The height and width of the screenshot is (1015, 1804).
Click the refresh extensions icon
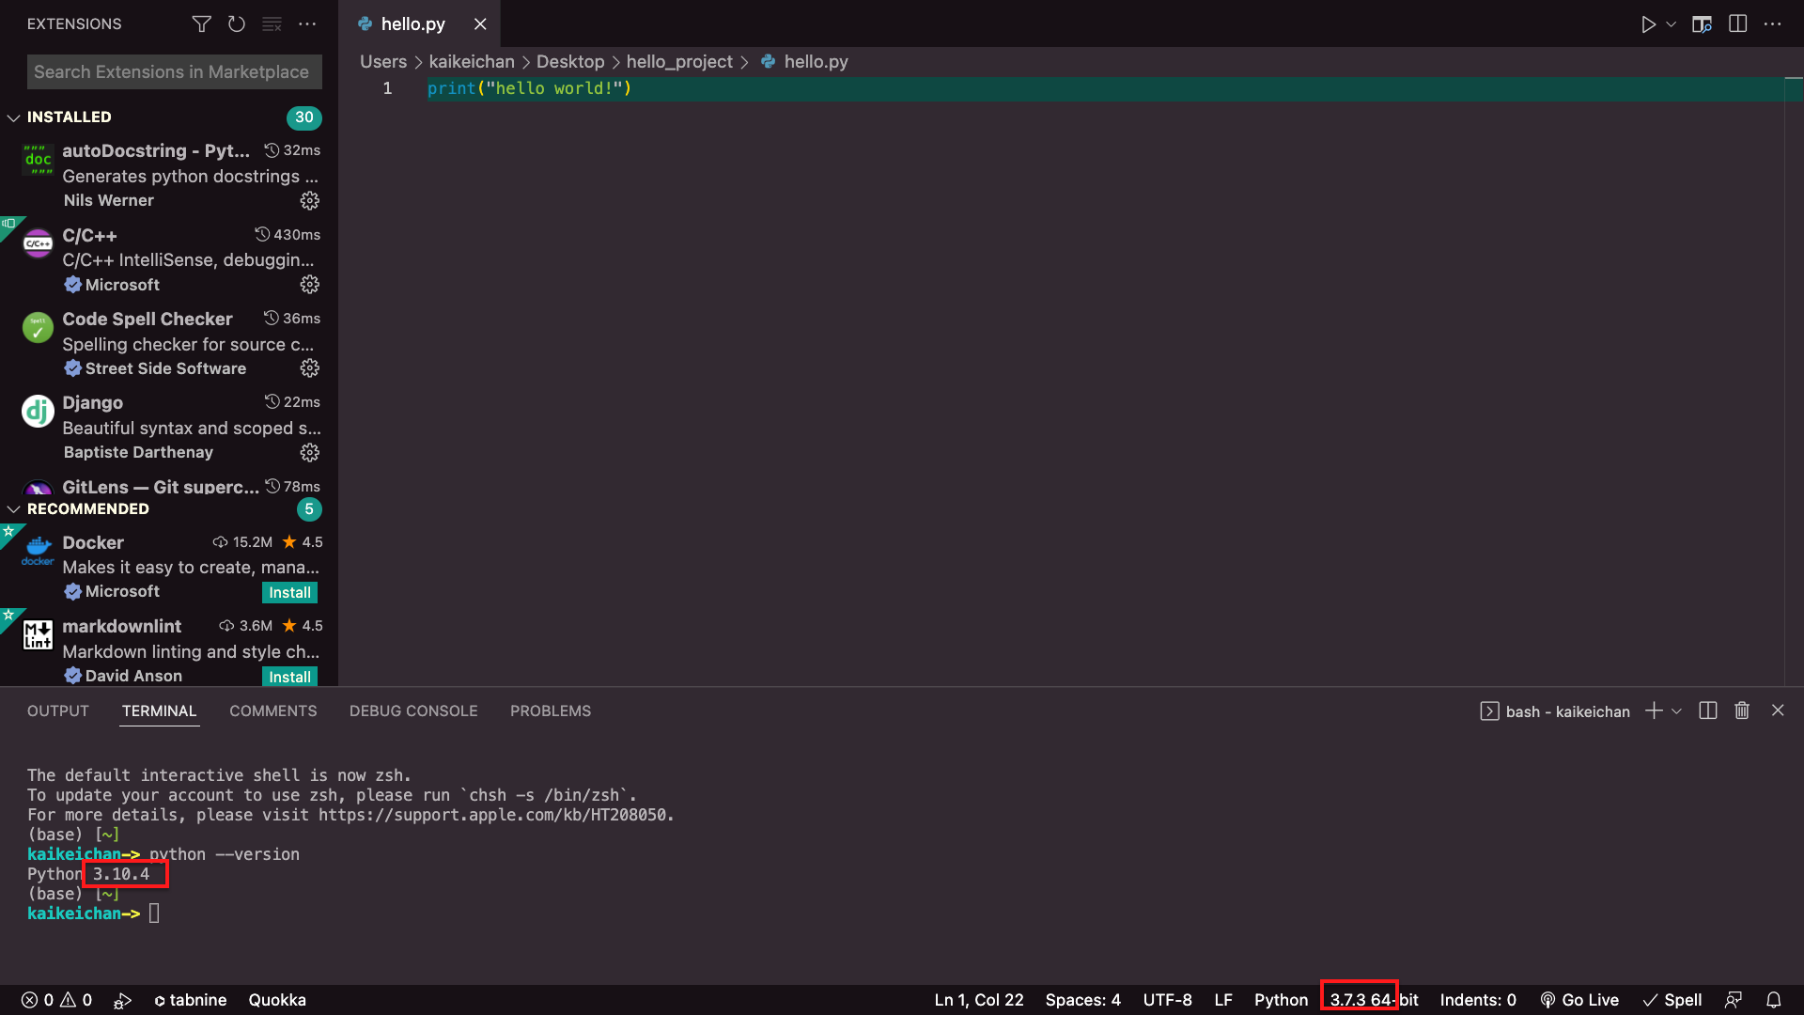click(236, 24)
